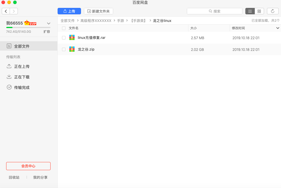Go forward using the right arrow
The width and height of the screenshot is (281, 188).
pyautogui.click(x=14, y=11)
